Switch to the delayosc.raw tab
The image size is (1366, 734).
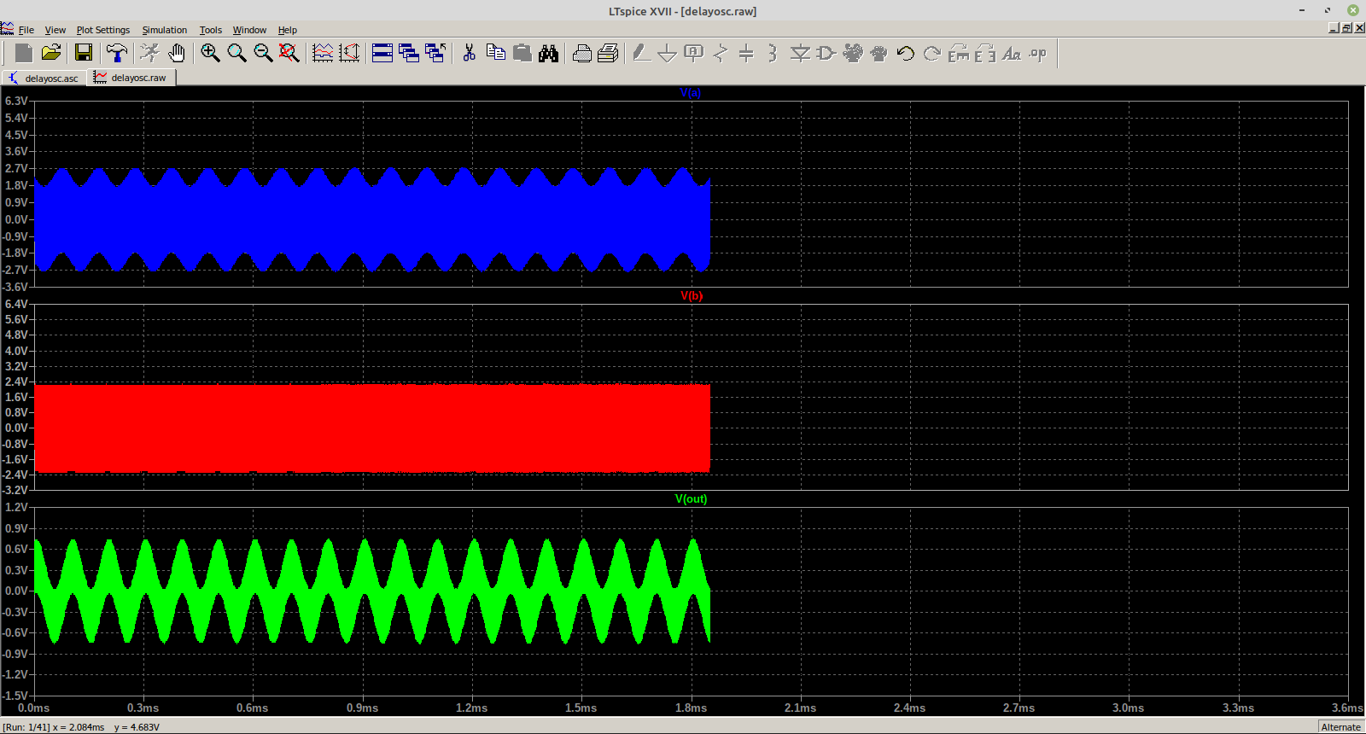pyautogui.click(x=131, y=77)
